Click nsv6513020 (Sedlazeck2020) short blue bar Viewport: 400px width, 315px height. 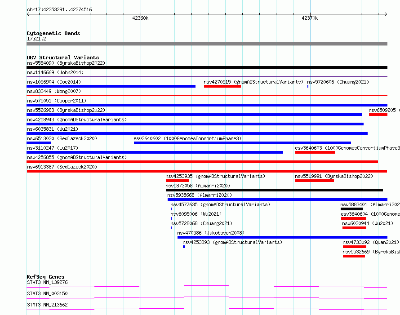[39, 143]
